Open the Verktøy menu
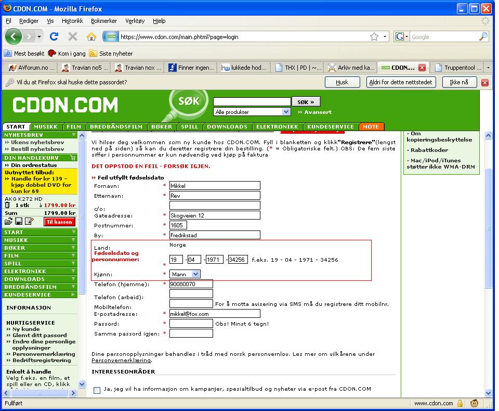The width and height of the screenshot is (499, 411). tap(135, 21)
